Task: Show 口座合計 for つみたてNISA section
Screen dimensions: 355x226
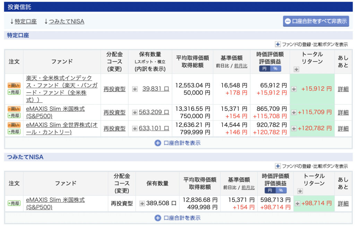Action: click(178, 218)
